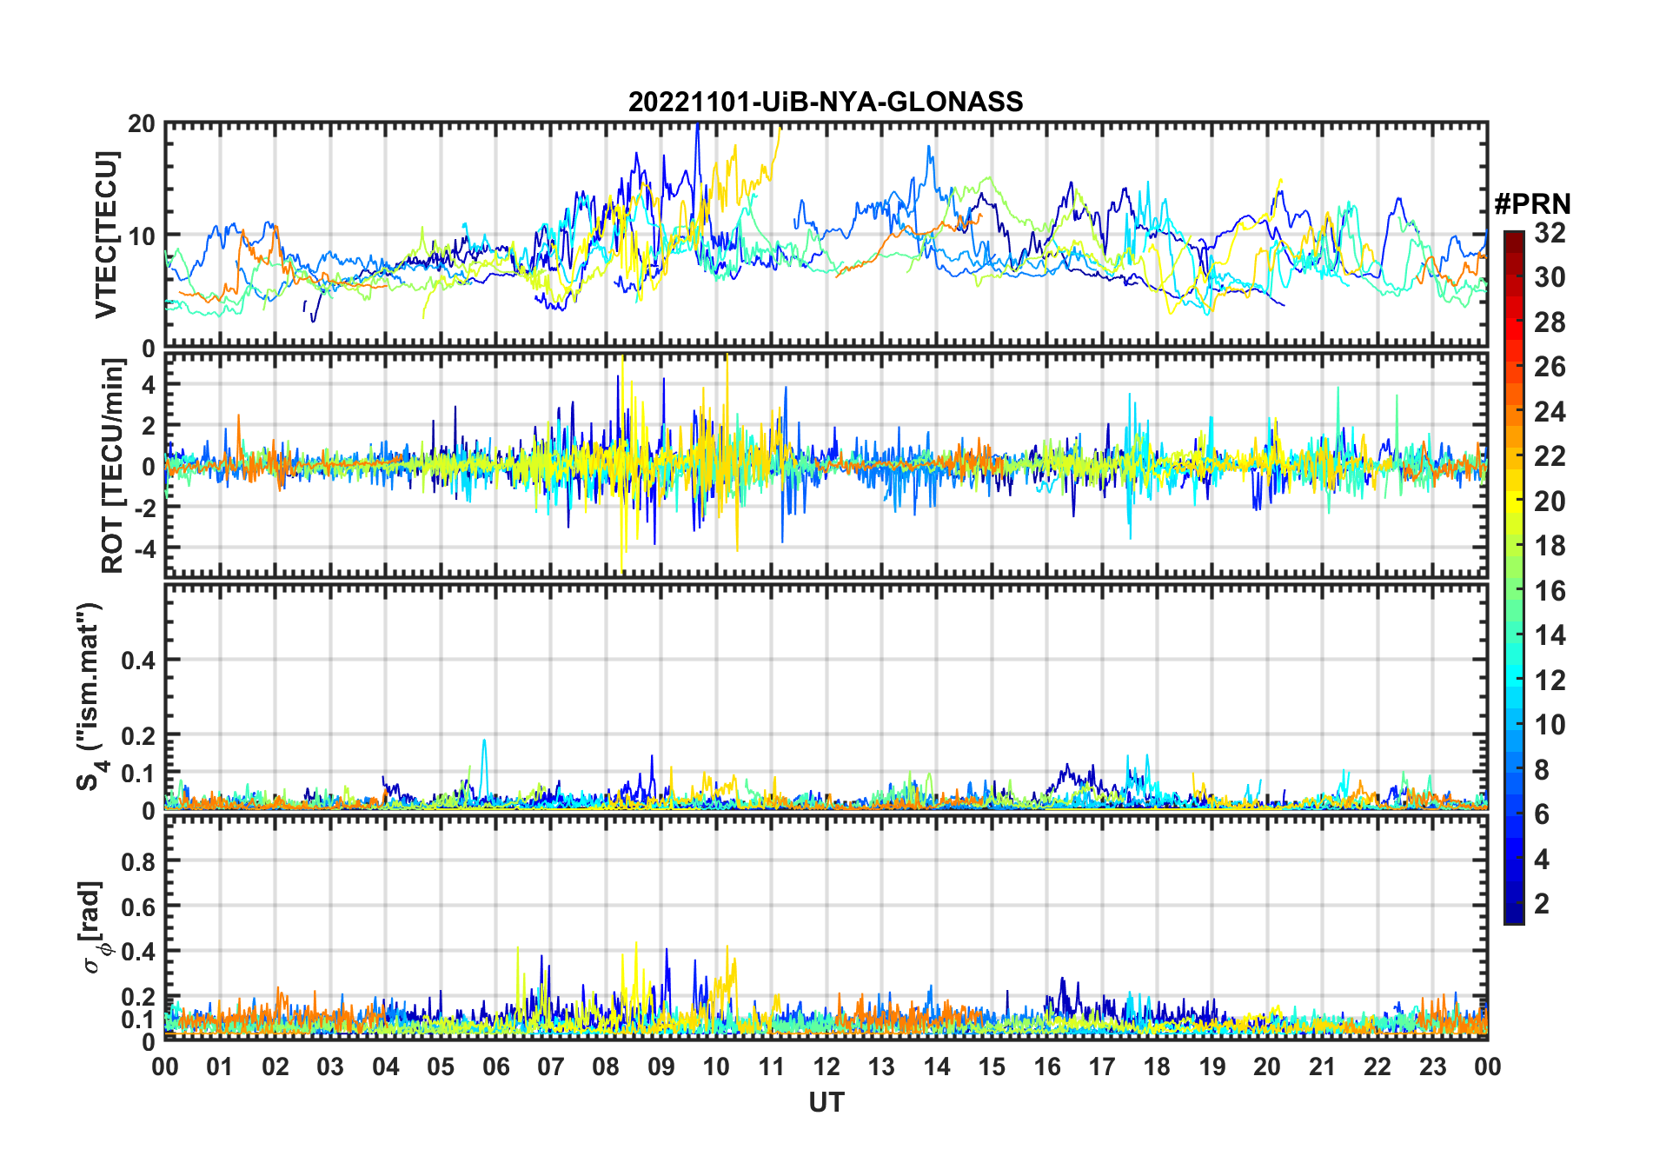This screenshot has height=1156, width=1653.
Task: Select the ROT [TECU/min] y-axis label
Action: coord(113,466)
